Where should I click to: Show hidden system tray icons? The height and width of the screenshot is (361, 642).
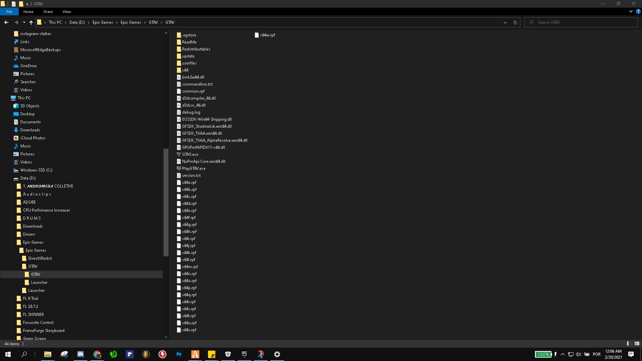(x=563, y=354)
